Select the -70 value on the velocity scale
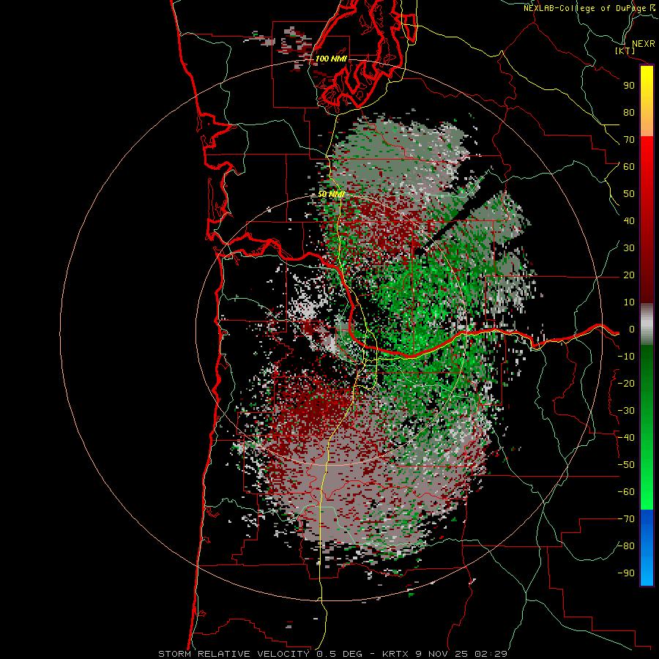659x659 pixels. click(626, 519)
